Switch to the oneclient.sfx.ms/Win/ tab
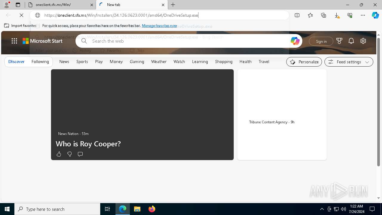The image size is (382, 215). [x=61, y=5]
